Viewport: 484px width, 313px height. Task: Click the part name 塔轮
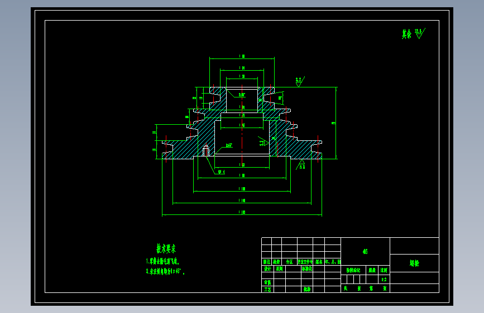point(414,263)
